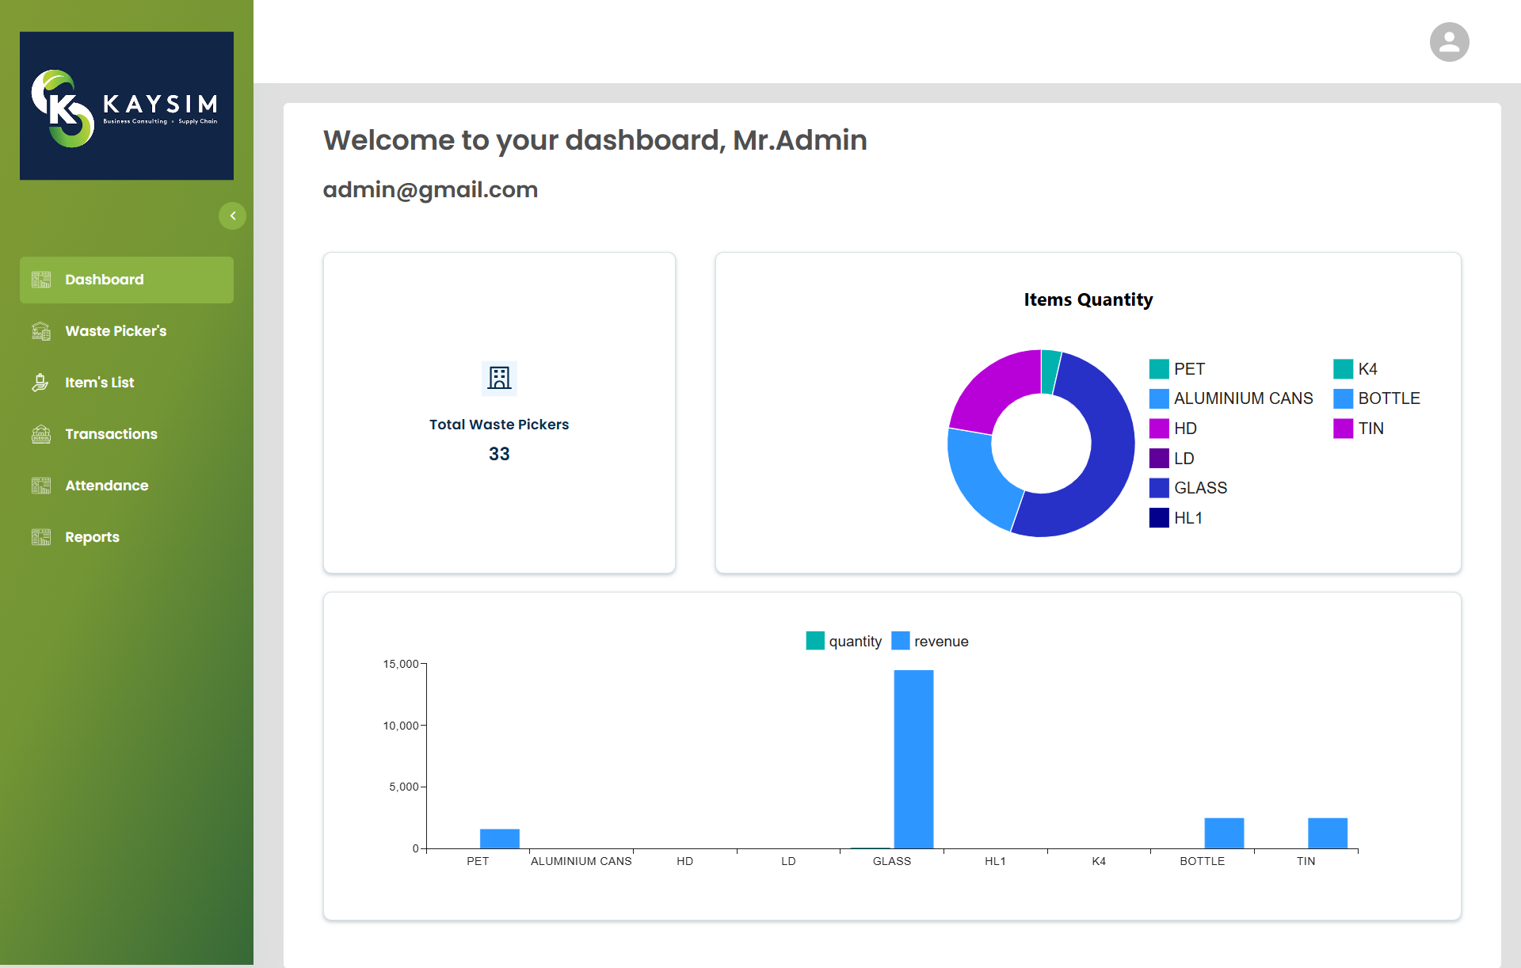Click the Item's List hand icon

[41, 383]
